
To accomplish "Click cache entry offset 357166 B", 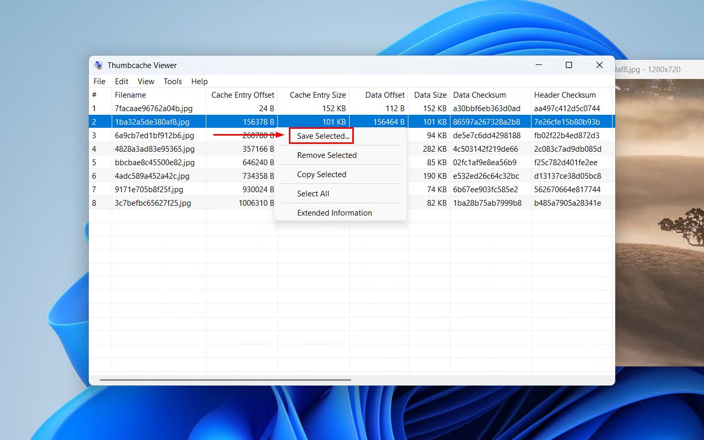I will (x=258, y=149).
